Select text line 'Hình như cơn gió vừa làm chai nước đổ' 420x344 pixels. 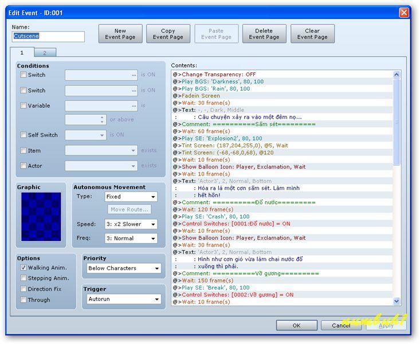282,259
